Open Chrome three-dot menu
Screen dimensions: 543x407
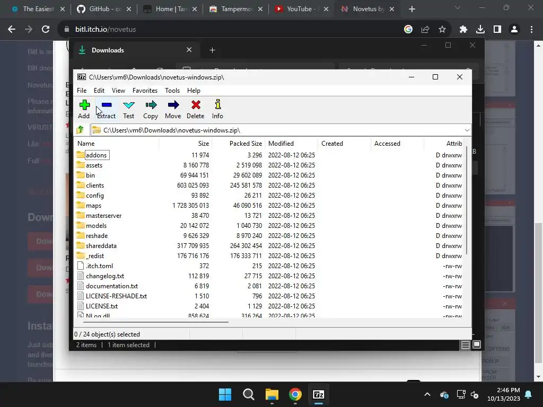531,30
